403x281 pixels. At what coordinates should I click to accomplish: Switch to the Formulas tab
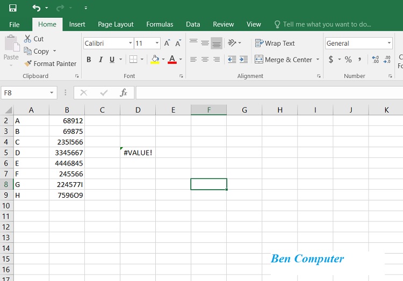pyautogui.click(x=160, y=24)
